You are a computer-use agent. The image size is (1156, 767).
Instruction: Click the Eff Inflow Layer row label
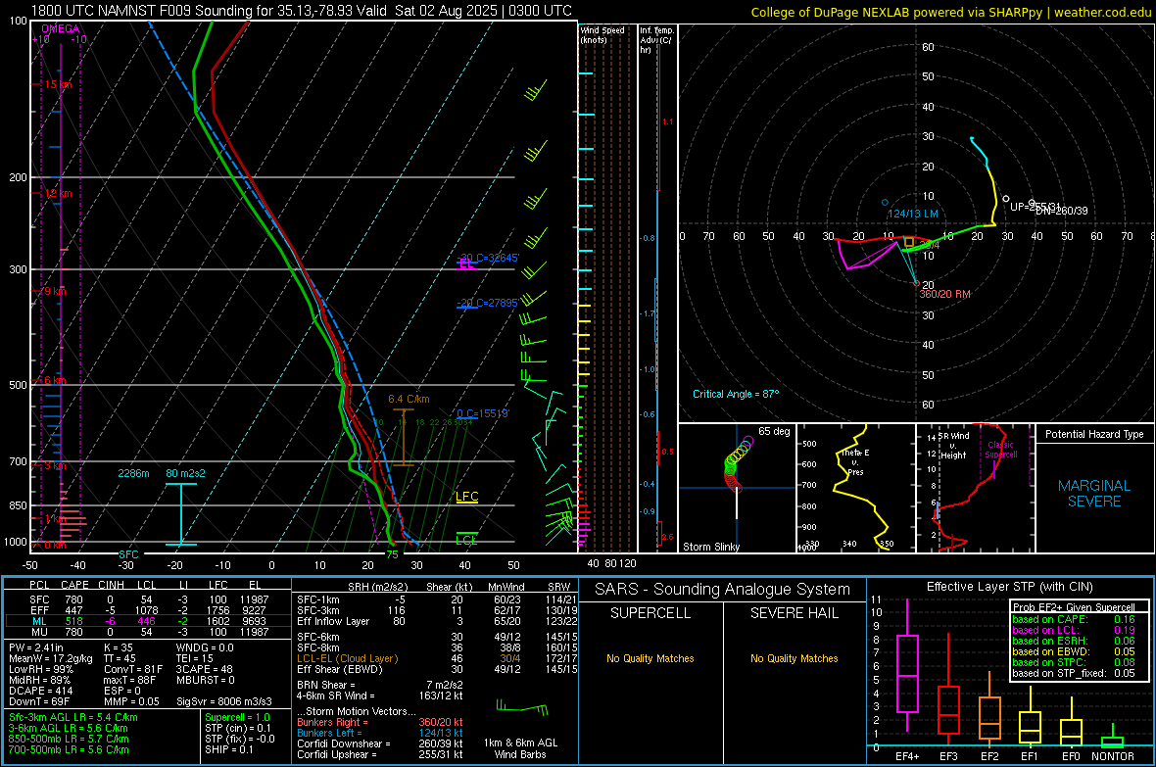click(x=332, y=621)
